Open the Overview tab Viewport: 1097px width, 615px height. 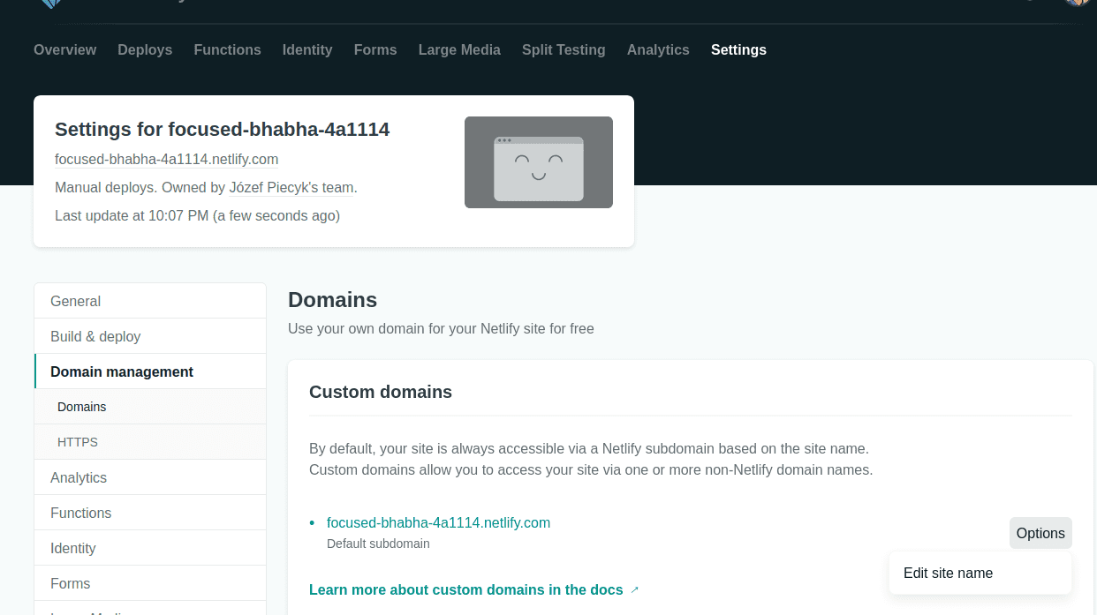pyautogui.click(x=64, y=50)
